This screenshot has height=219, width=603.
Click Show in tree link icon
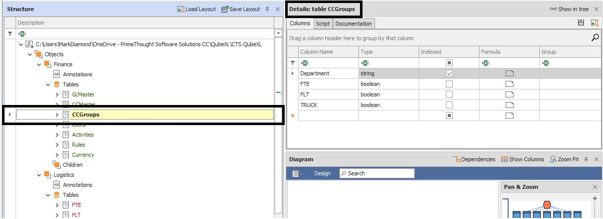(553, 9)
